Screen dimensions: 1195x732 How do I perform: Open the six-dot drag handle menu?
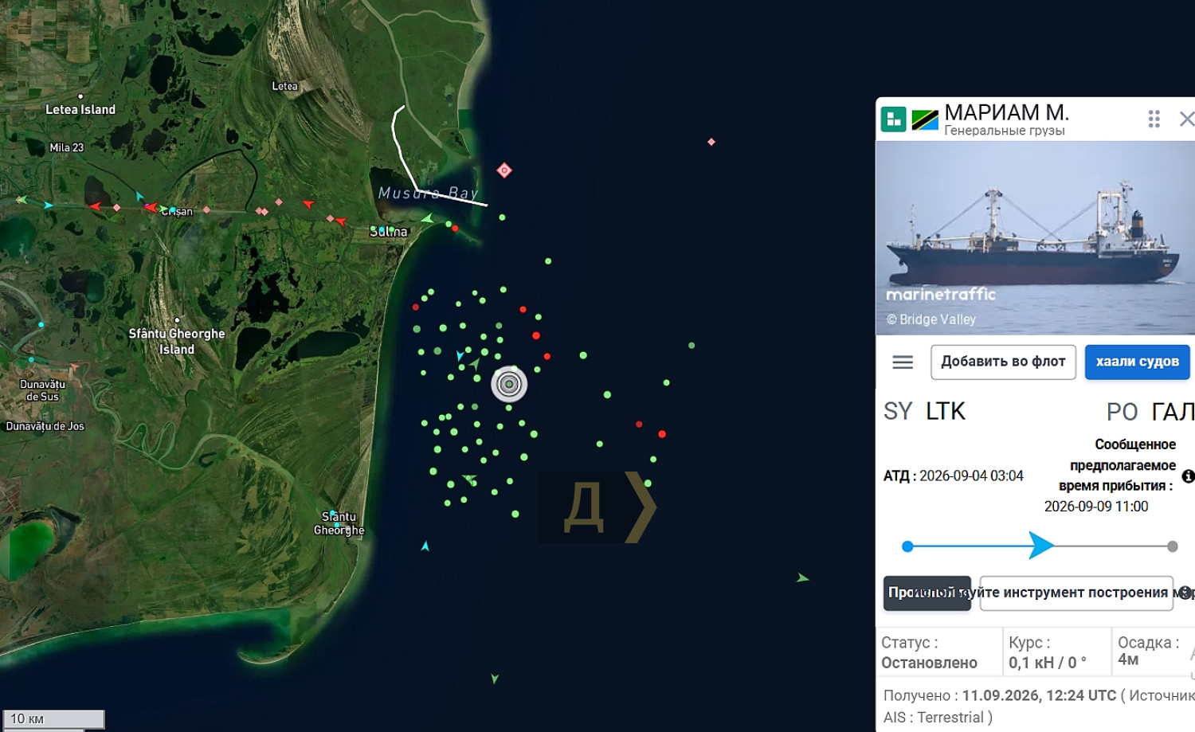(1154, 119)
